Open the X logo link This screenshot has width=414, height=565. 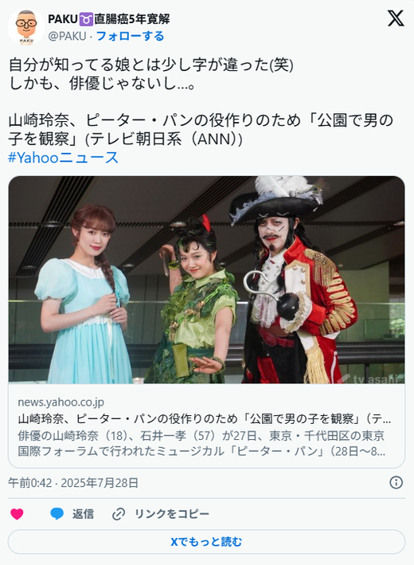396,18
